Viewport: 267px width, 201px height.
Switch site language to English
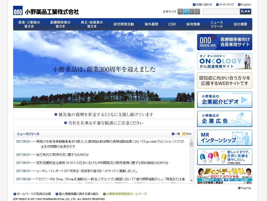click(244, 4)
